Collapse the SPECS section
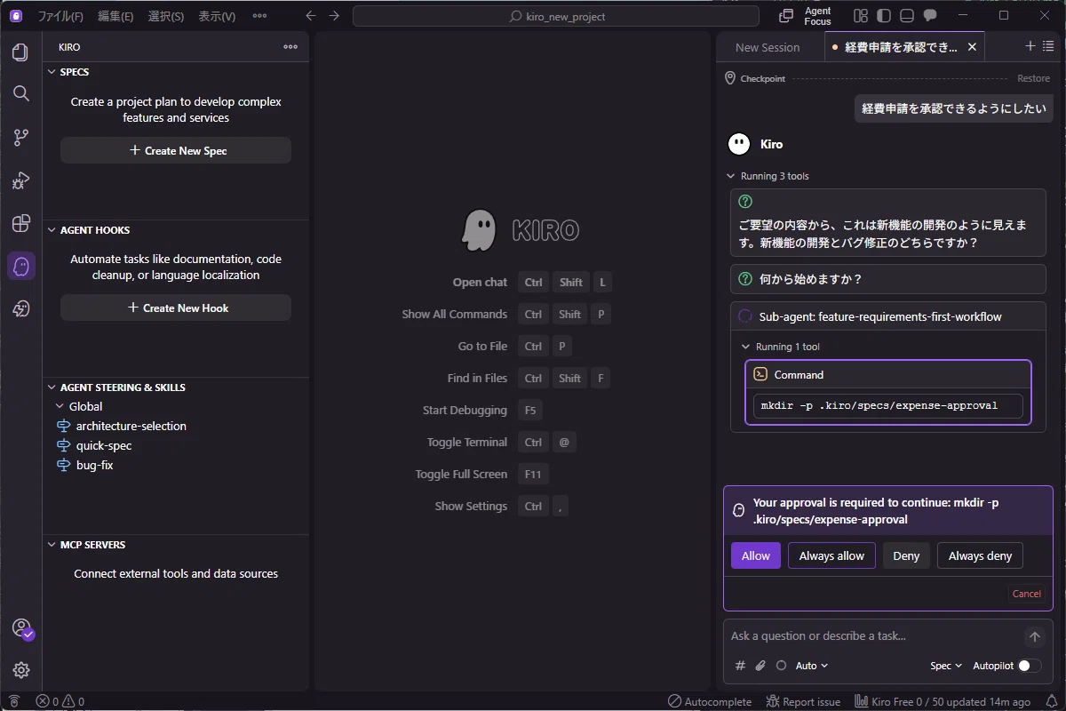Viewport: 1066px width, 711px height. pyautogui.click(x=52, y=72)
